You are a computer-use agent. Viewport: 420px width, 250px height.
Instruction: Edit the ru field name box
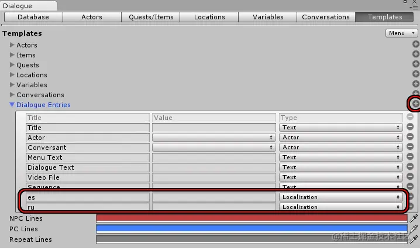[88, 207]
